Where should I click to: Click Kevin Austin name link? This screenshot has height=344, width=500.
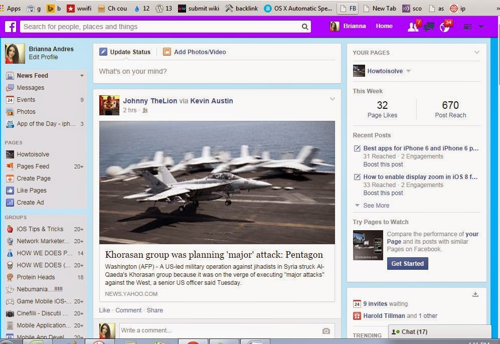tap(212, 101)
